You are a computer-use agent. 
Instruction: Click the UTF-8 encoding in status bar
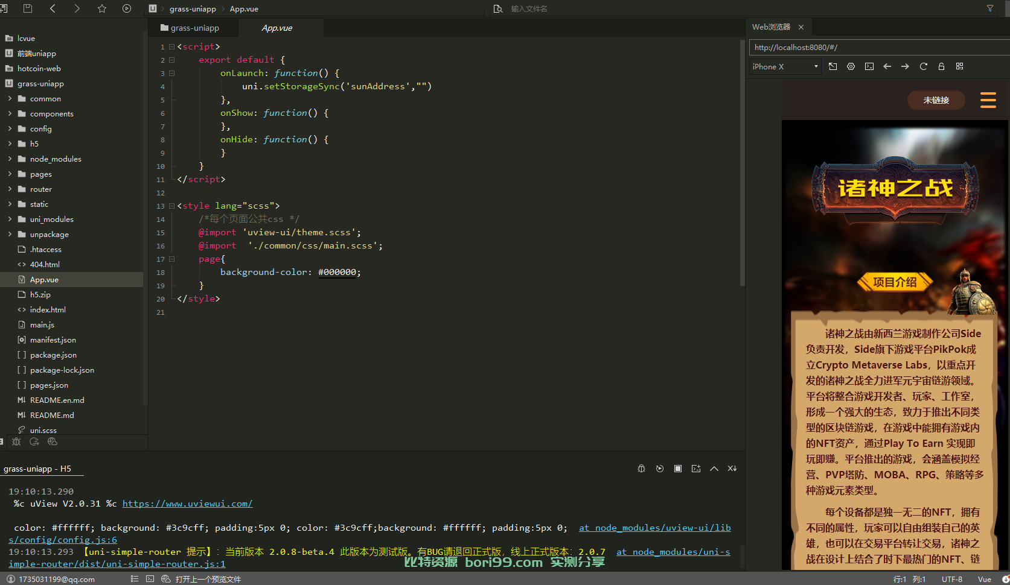point(952,579)
